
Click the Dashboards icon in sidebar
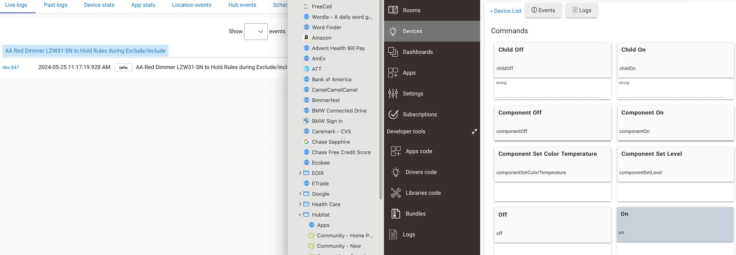tap(393, 52)
